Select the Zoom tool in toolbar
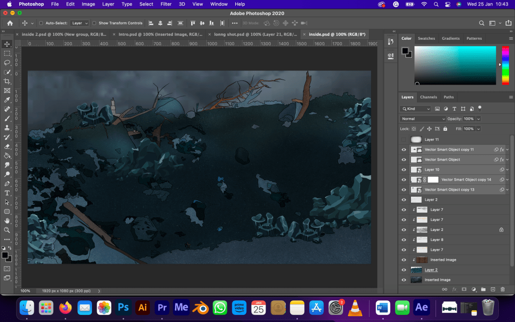Image resolution: width=515 pixels, height=322 pixels. tap(7, 230)
